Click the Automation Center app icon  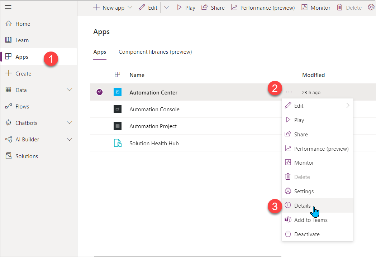(118, 92)
